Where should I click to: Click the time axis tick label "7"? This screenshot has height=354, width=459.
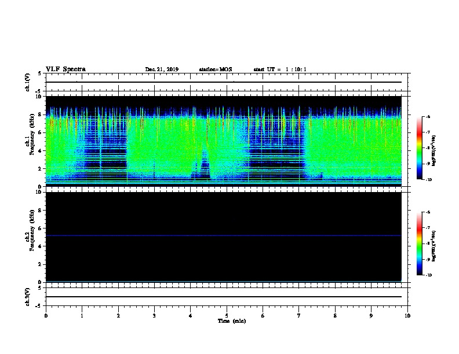tap(299, 316)
